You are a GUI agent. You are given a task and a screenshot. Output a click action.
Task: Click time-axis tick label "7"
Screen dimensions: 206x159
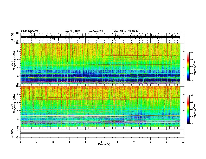coord(134,142)
